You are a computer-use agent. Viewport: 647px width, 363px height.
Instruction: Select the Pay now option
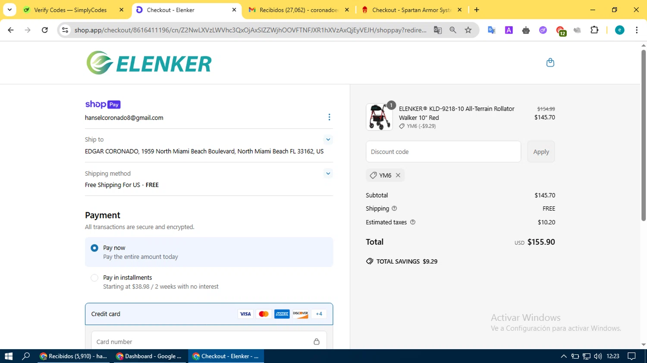coord(209,252)
